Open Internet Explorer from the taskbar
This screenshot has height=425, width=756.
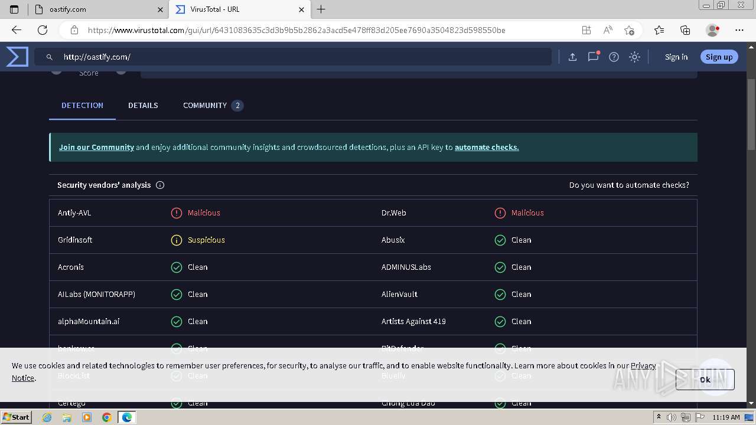click(x=47, y=417)
